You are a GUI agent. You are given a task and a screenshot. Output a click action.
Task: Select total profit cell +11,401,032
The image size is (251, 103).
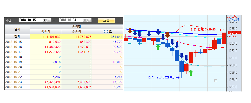tap(46, 37)
